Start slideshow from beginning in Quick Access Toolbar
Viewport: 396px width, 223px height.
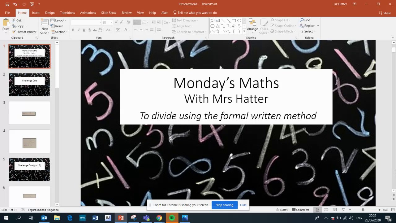(x=32, y=4)
